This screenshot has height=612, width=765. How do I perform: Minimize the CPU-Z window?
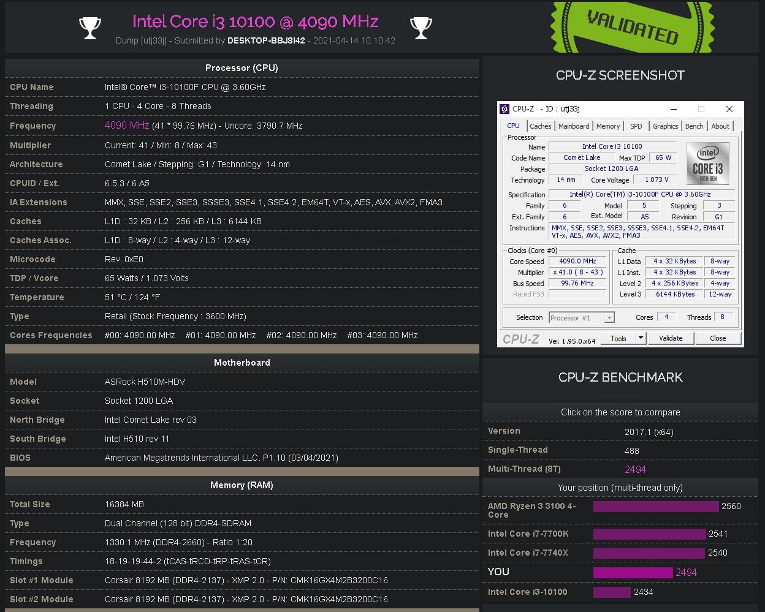(x=674, y=109)
